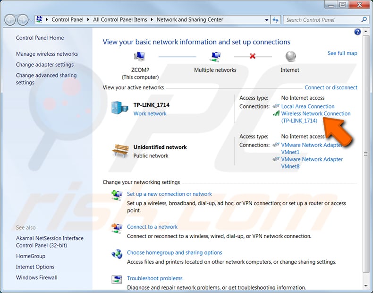Click the Multiple networks icon

(x=215, y=57)
